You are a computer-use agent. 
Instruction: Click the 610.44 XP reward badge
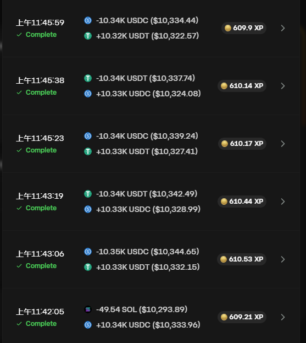[x=242, y=202]
